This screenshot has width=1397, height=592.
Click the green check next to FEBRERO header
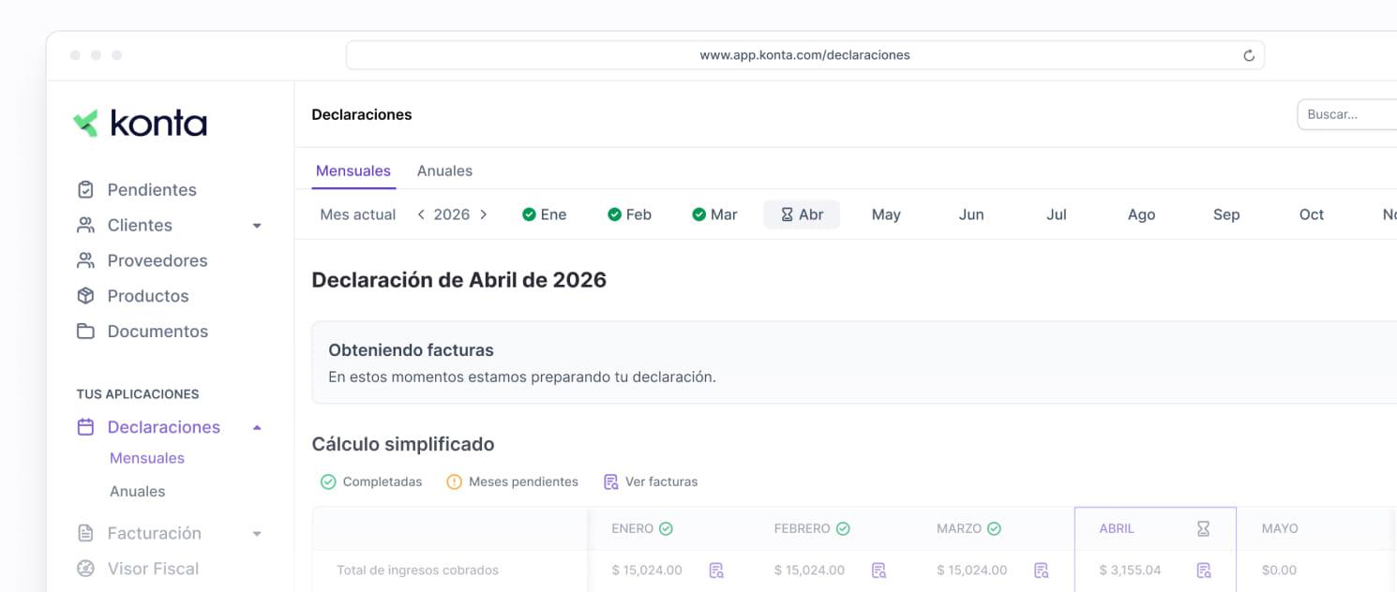click(x=843, y=529)
